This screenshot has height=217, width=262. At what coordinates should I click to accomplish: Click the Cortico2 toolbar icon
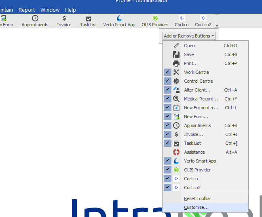(x=203, y=18)
